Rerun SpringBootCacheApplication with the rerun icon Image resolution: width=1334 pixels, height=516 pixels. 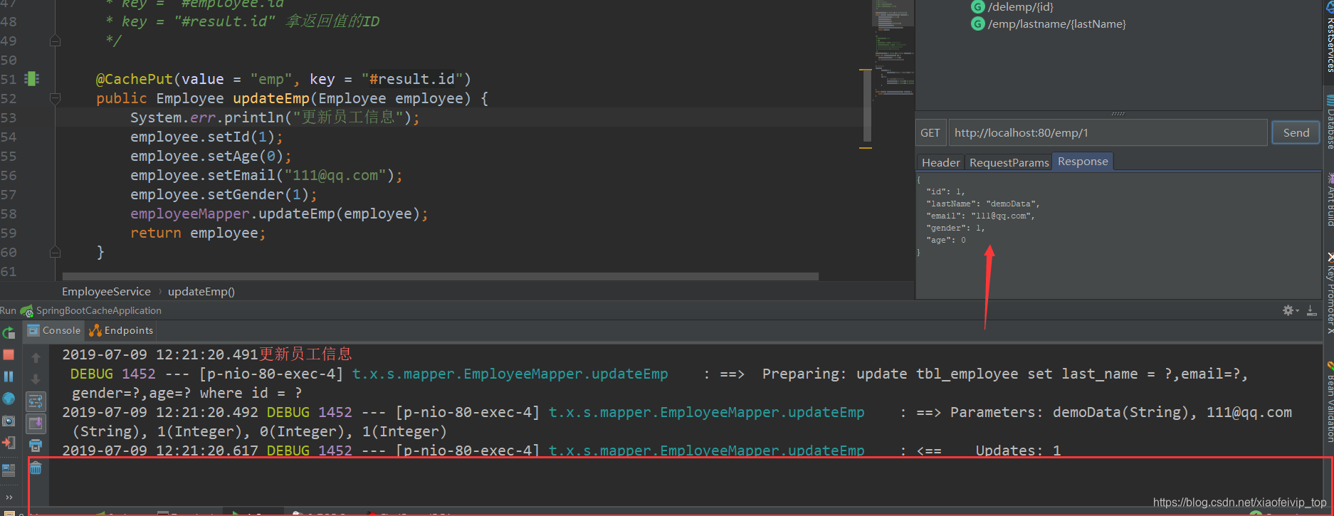click(9, 332)
